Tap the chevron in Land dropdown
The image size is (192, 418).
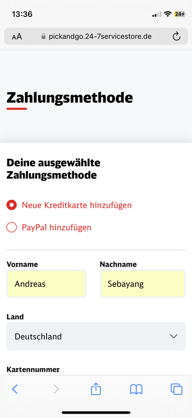pyautogui.click(x=174, y=336)
